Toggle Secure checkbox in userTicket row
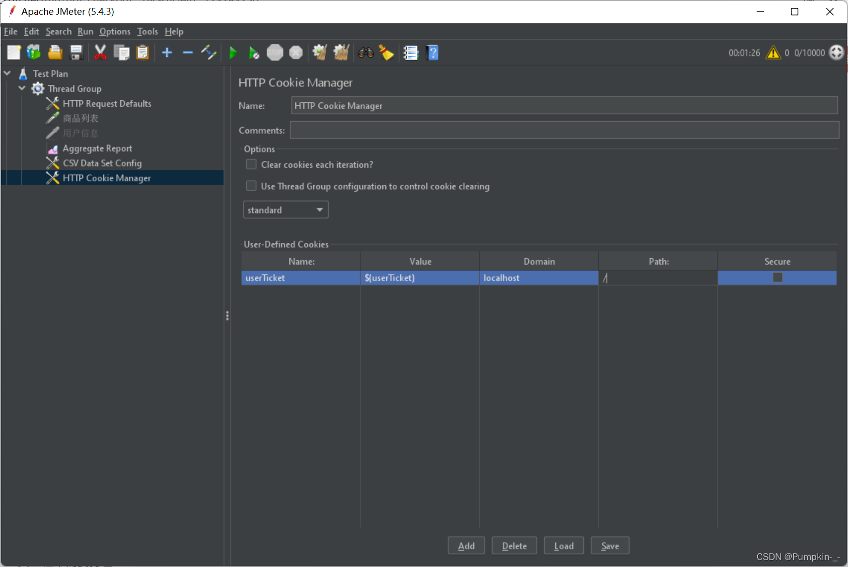This screenshot has height=567, width=848. [777, 278]
